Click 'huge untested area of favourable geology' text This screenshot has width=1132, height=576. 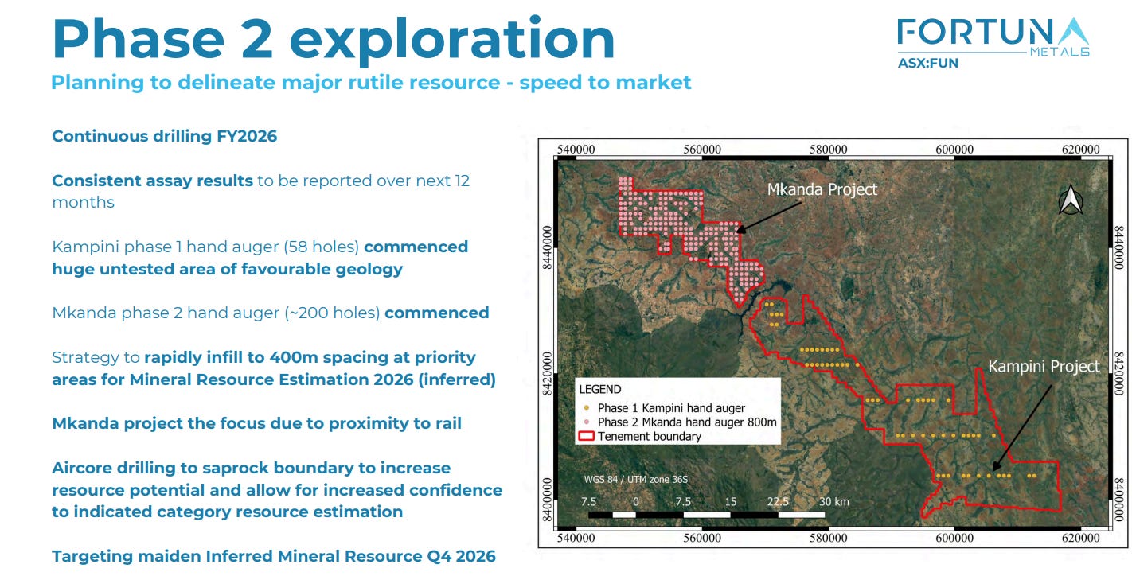(227, 269)
